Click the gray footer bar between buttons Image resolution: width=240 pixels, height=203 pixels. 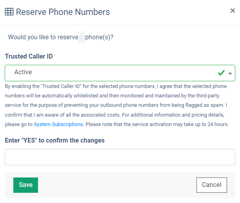coord(118,185)
